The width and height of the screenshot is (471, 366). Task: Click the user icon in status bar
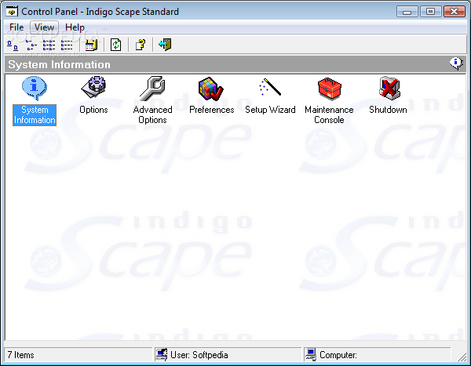(x=161, y=354)
